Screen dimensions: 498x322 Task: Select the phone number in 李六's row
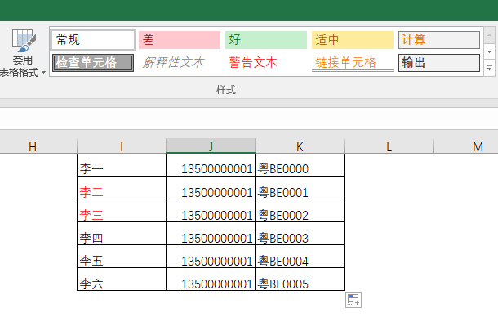(x=211, y=279)
